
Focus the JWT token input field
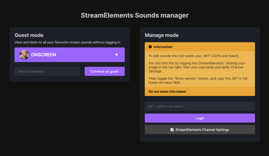[200, 106]
